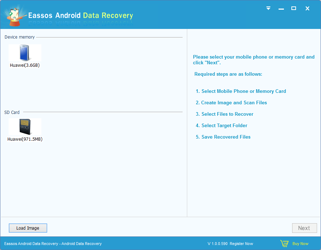Close the Eassos Android Data Recovery window

(x=307, y=8)
